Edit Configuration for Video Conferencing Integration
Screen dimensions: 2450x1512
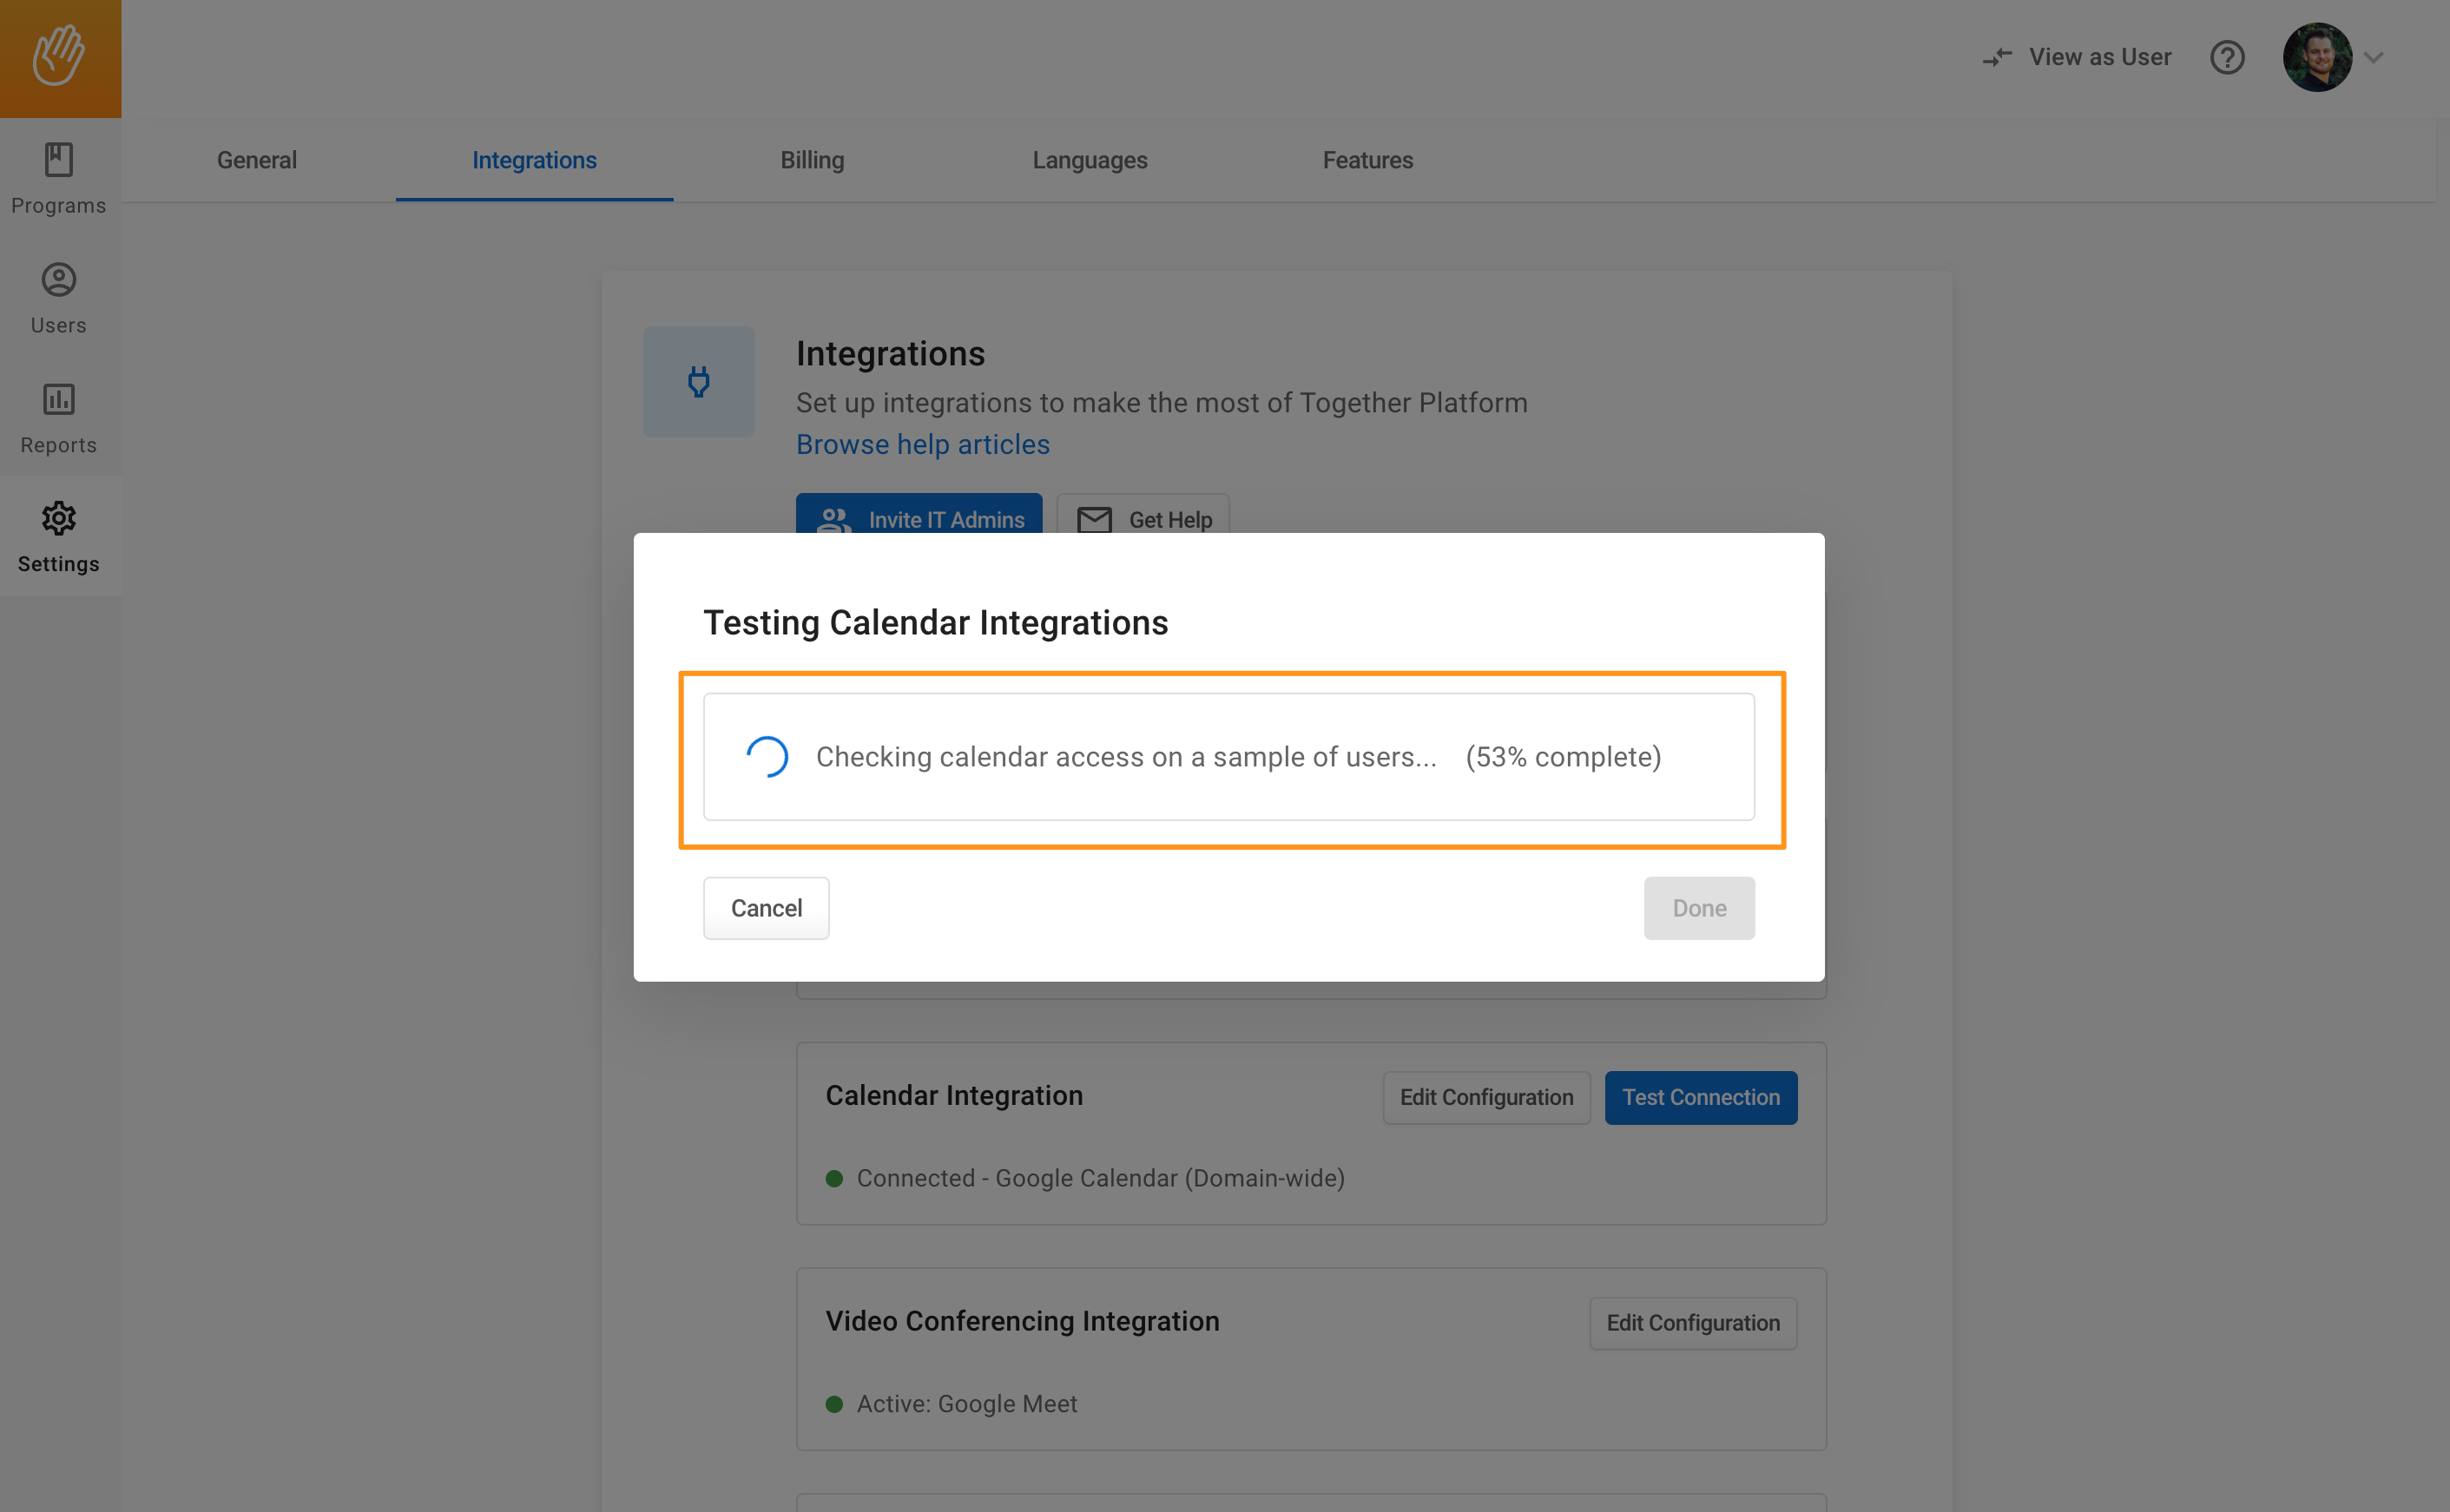[1693, 1323]
